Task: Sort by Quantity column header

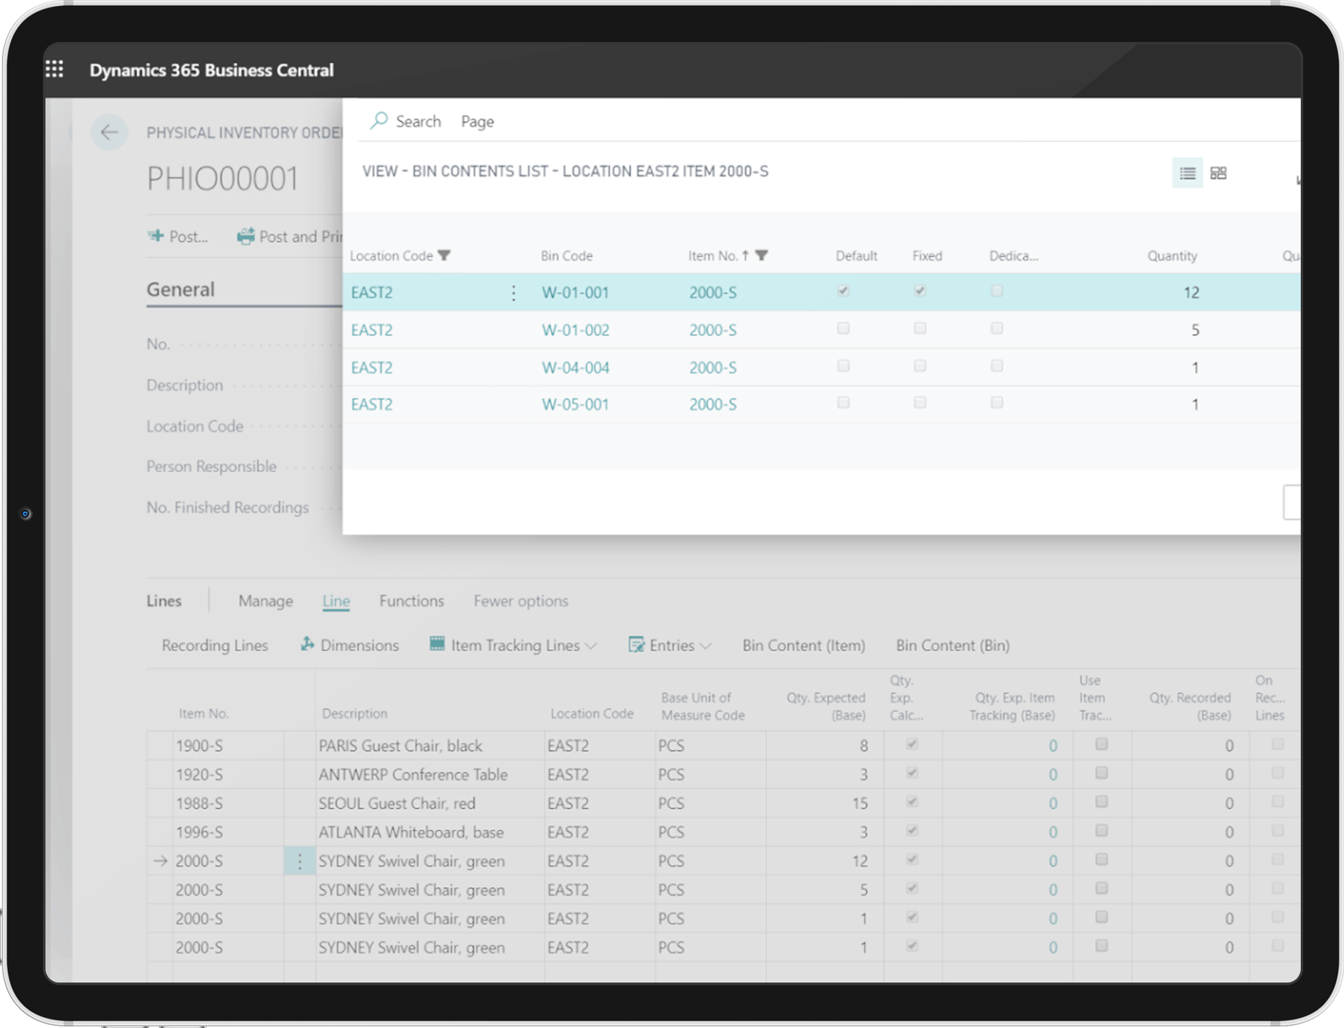Action: tap(1172, 256)
